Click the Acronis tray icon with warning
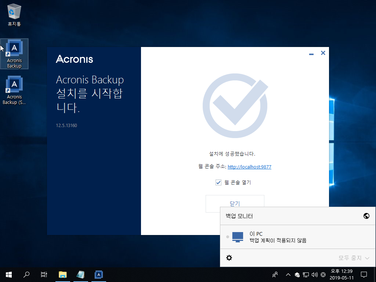The image size is (376, 282). tap(297, 275)
